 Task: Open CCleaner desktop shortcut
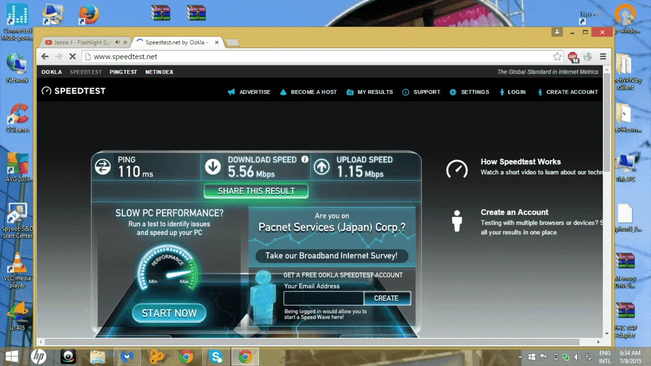point(17,118)
